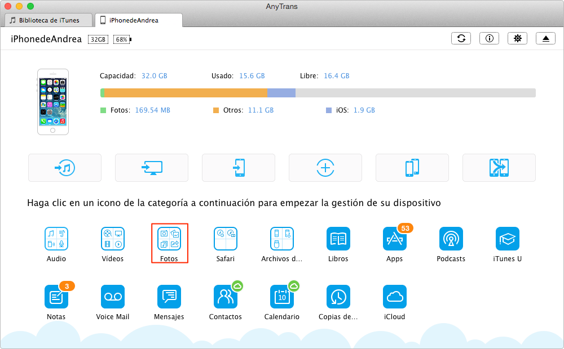The height and width of the screenshot is (349, 564).
Task: Click the orange 53 badge on Apps
Action: tap(406, 229)
